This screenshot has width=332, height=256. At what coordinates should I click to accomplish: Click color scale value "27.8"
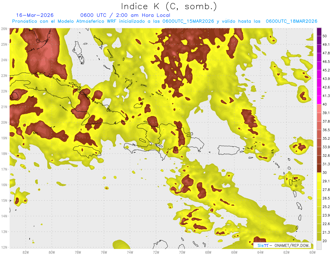(326, 189)
